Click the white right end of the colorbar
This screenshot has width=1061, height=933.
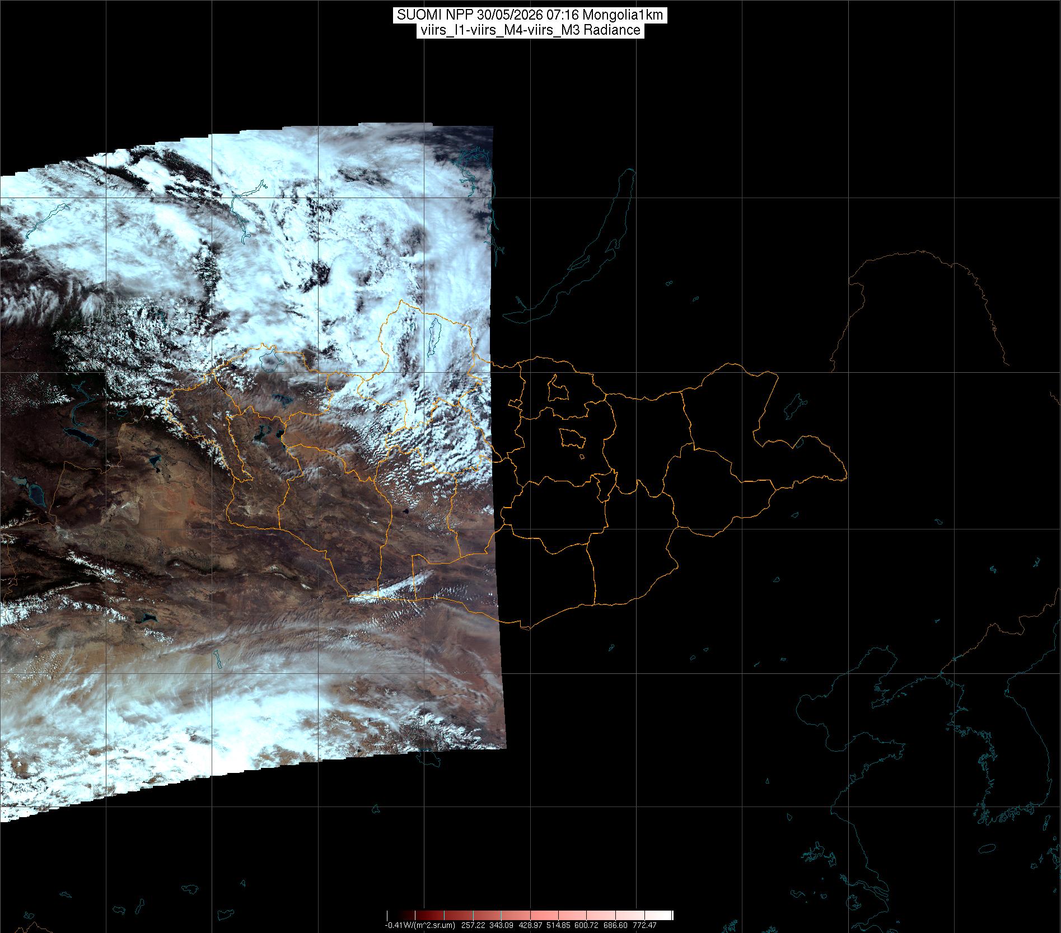667,915
